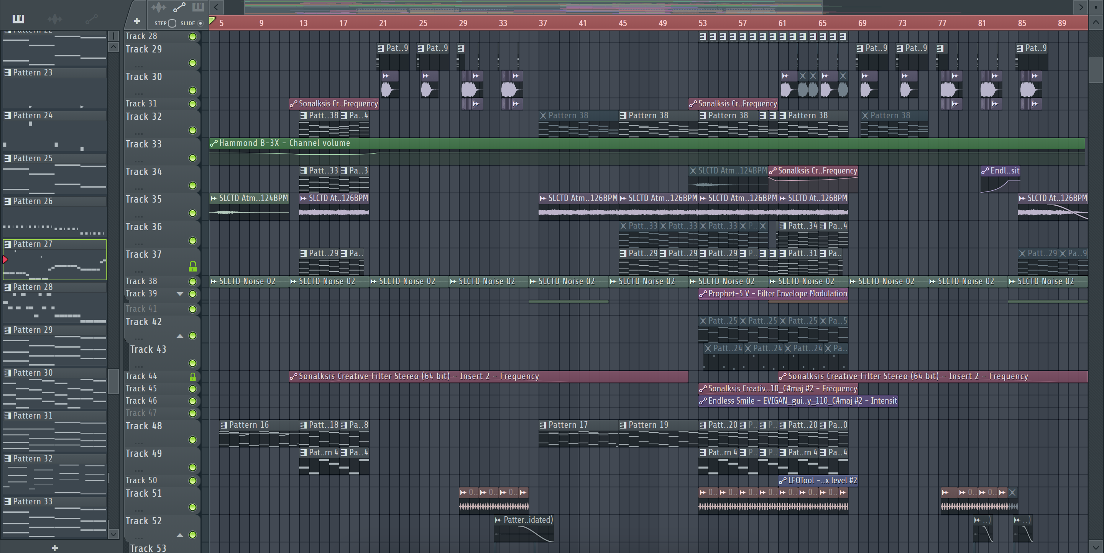Click the timeline scroll-right arrow button
This screenshot has height=553, width=1104.
click(x=1081, y=7)
